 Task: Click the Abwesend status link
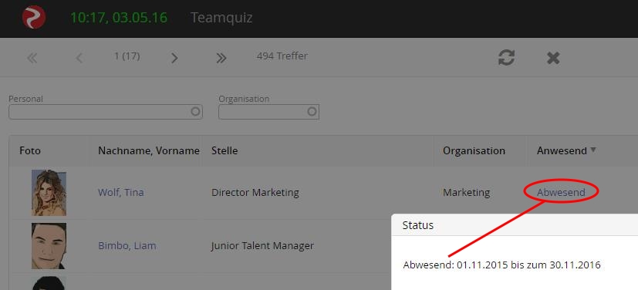[x=561, y=192]
